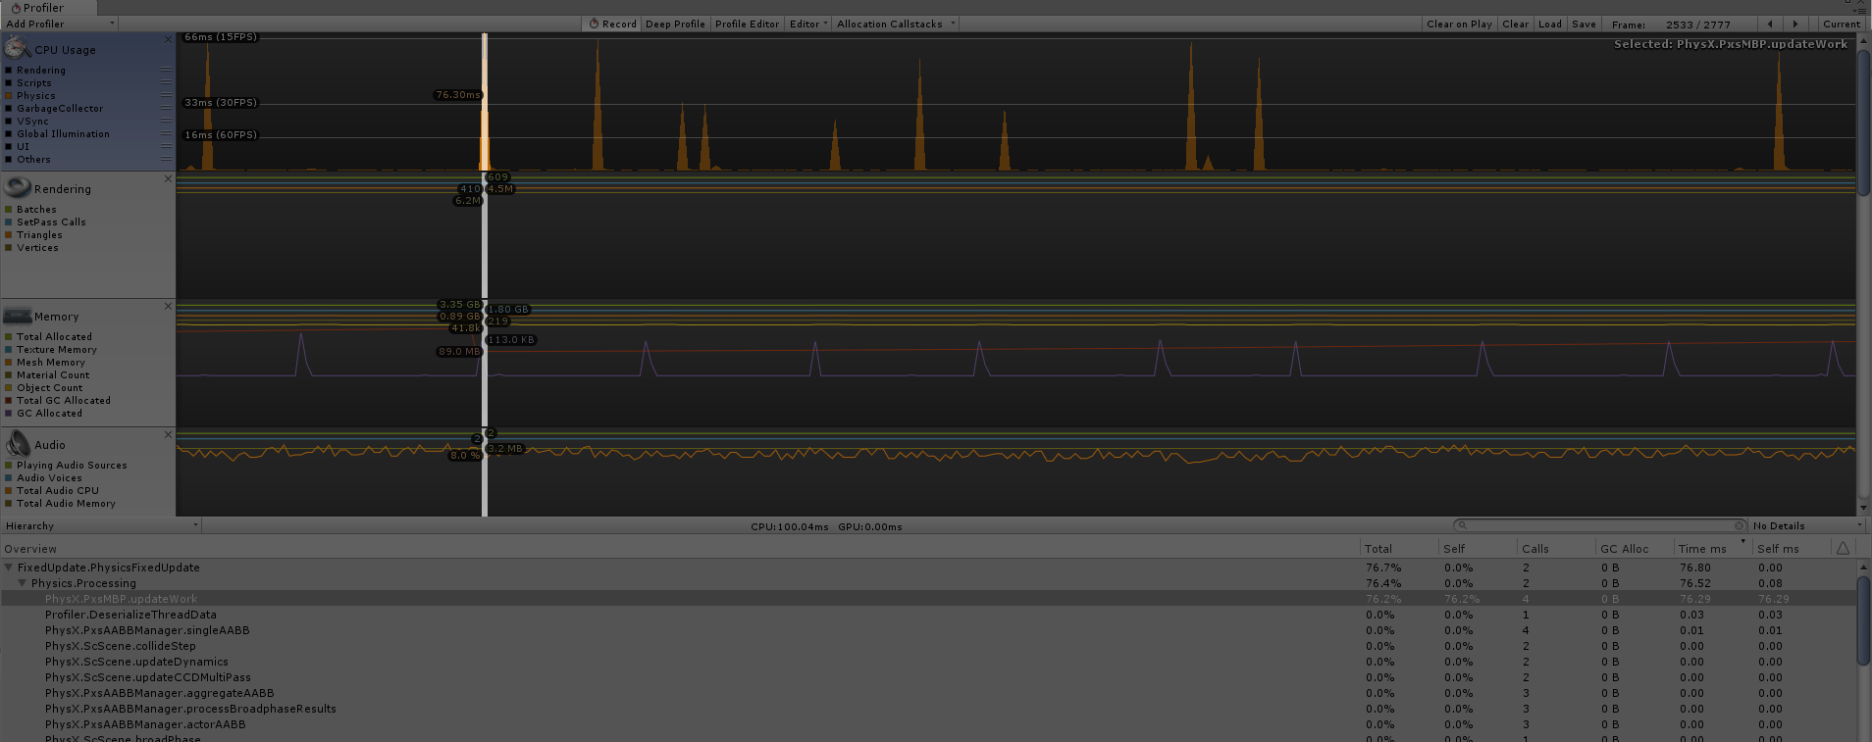This screenshot has width=1872, height=742.
Task: Grab the reorder handle next to Physics category
Action: tap(166, 95)
